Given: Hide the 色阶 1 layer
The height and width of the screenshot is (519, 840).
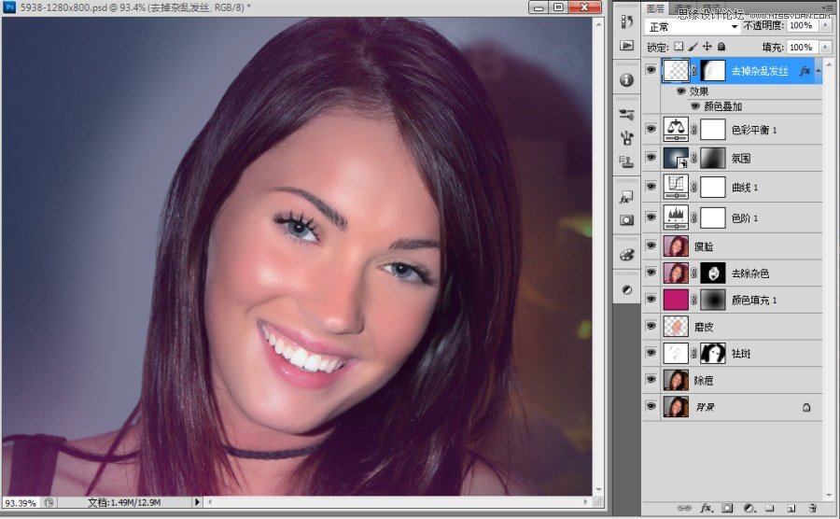Looking at the screenshot, I should 651,217.
